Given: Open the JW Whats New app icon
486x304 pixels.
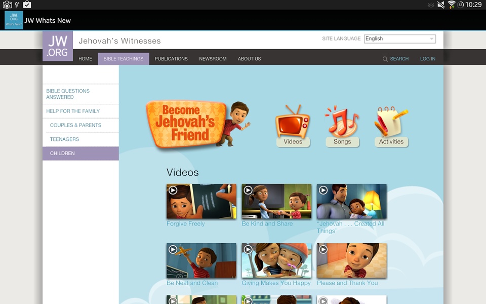Looking at the screenshot, I should pos(14,20).
